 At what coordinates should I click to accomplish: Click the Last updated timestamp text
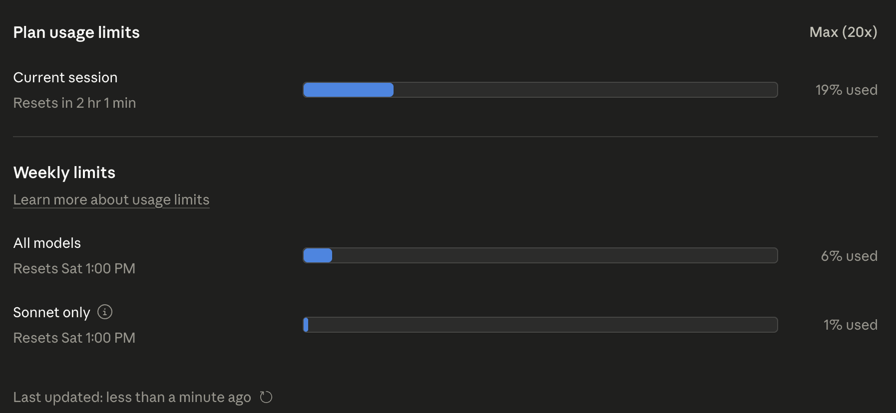132,397
